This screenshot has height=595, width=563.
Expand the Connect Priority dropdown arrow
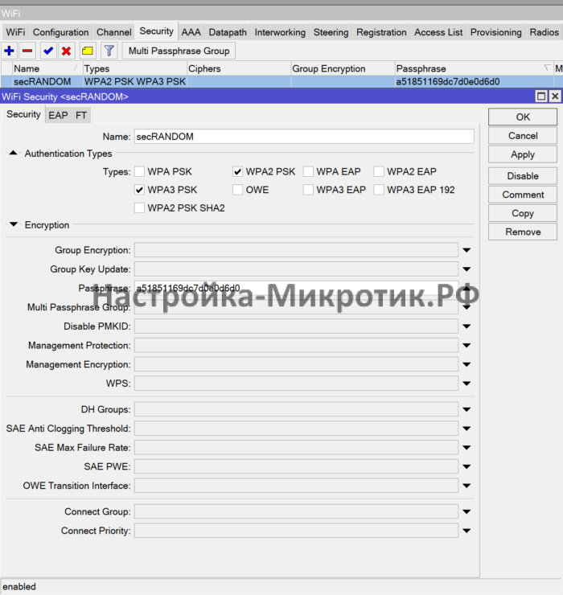click(466, 531)
